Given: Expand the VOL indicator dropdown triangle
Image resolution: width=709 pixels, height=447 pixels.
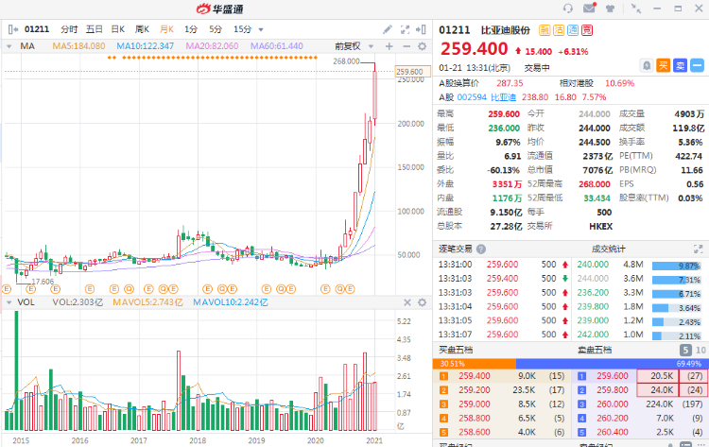Looking at the screenshot, I should [9, 302].
